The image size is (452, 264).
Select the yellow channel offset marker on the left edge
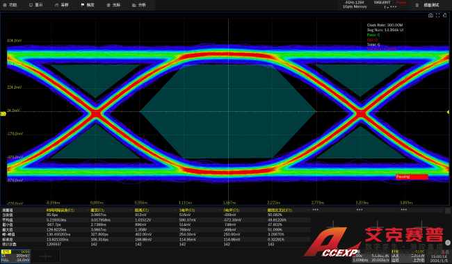(x=3, y=114)
